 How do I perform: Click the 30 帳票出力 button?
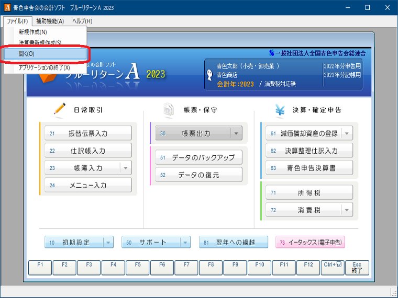(x=193, y=133)
